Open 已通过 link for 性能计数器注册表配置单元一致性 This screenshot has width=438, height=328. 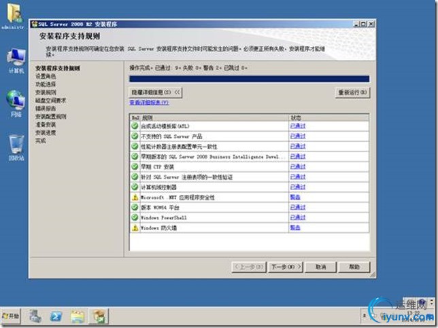click(x=298, y=147)
